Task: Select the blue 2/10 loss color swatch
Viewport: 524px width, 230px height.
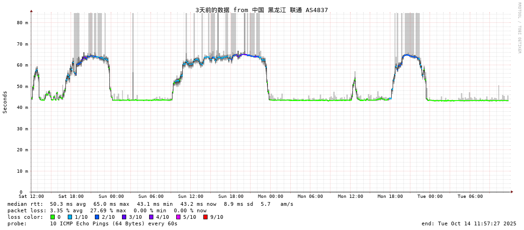Action: click(x=97, y=217)
